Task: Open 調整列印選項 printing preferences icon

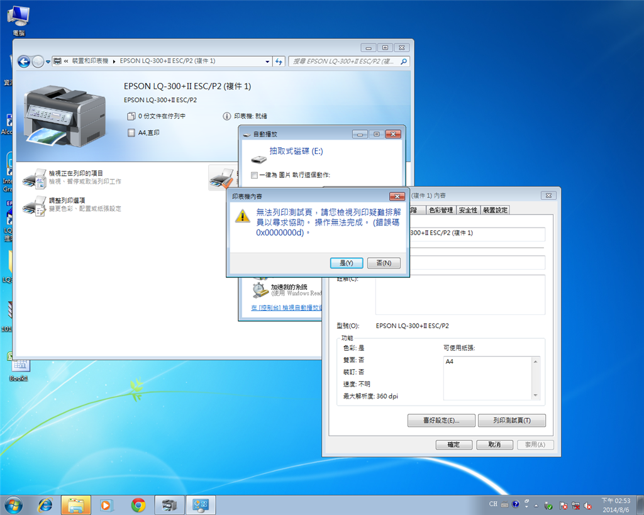Action: [35, 206]
